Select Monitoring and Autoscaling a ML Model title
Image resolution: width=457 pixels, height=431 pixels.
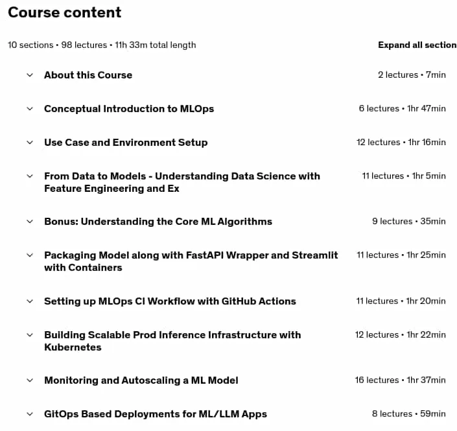tap(141, 380)
